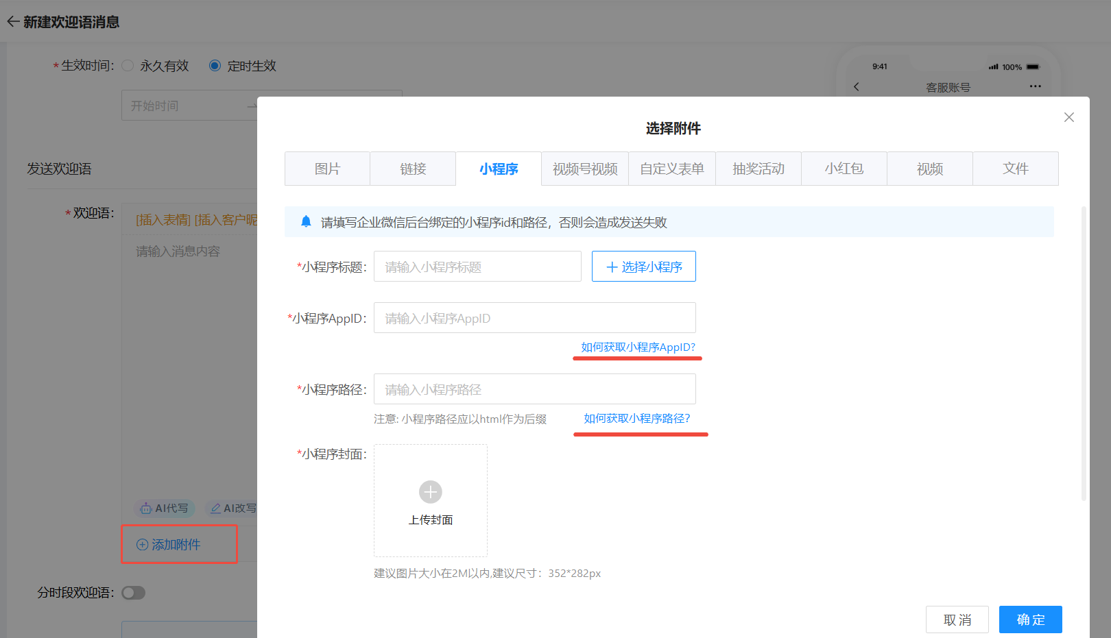Click the bell notice icon in the tip banner
1111x638 pixels.
306,221
